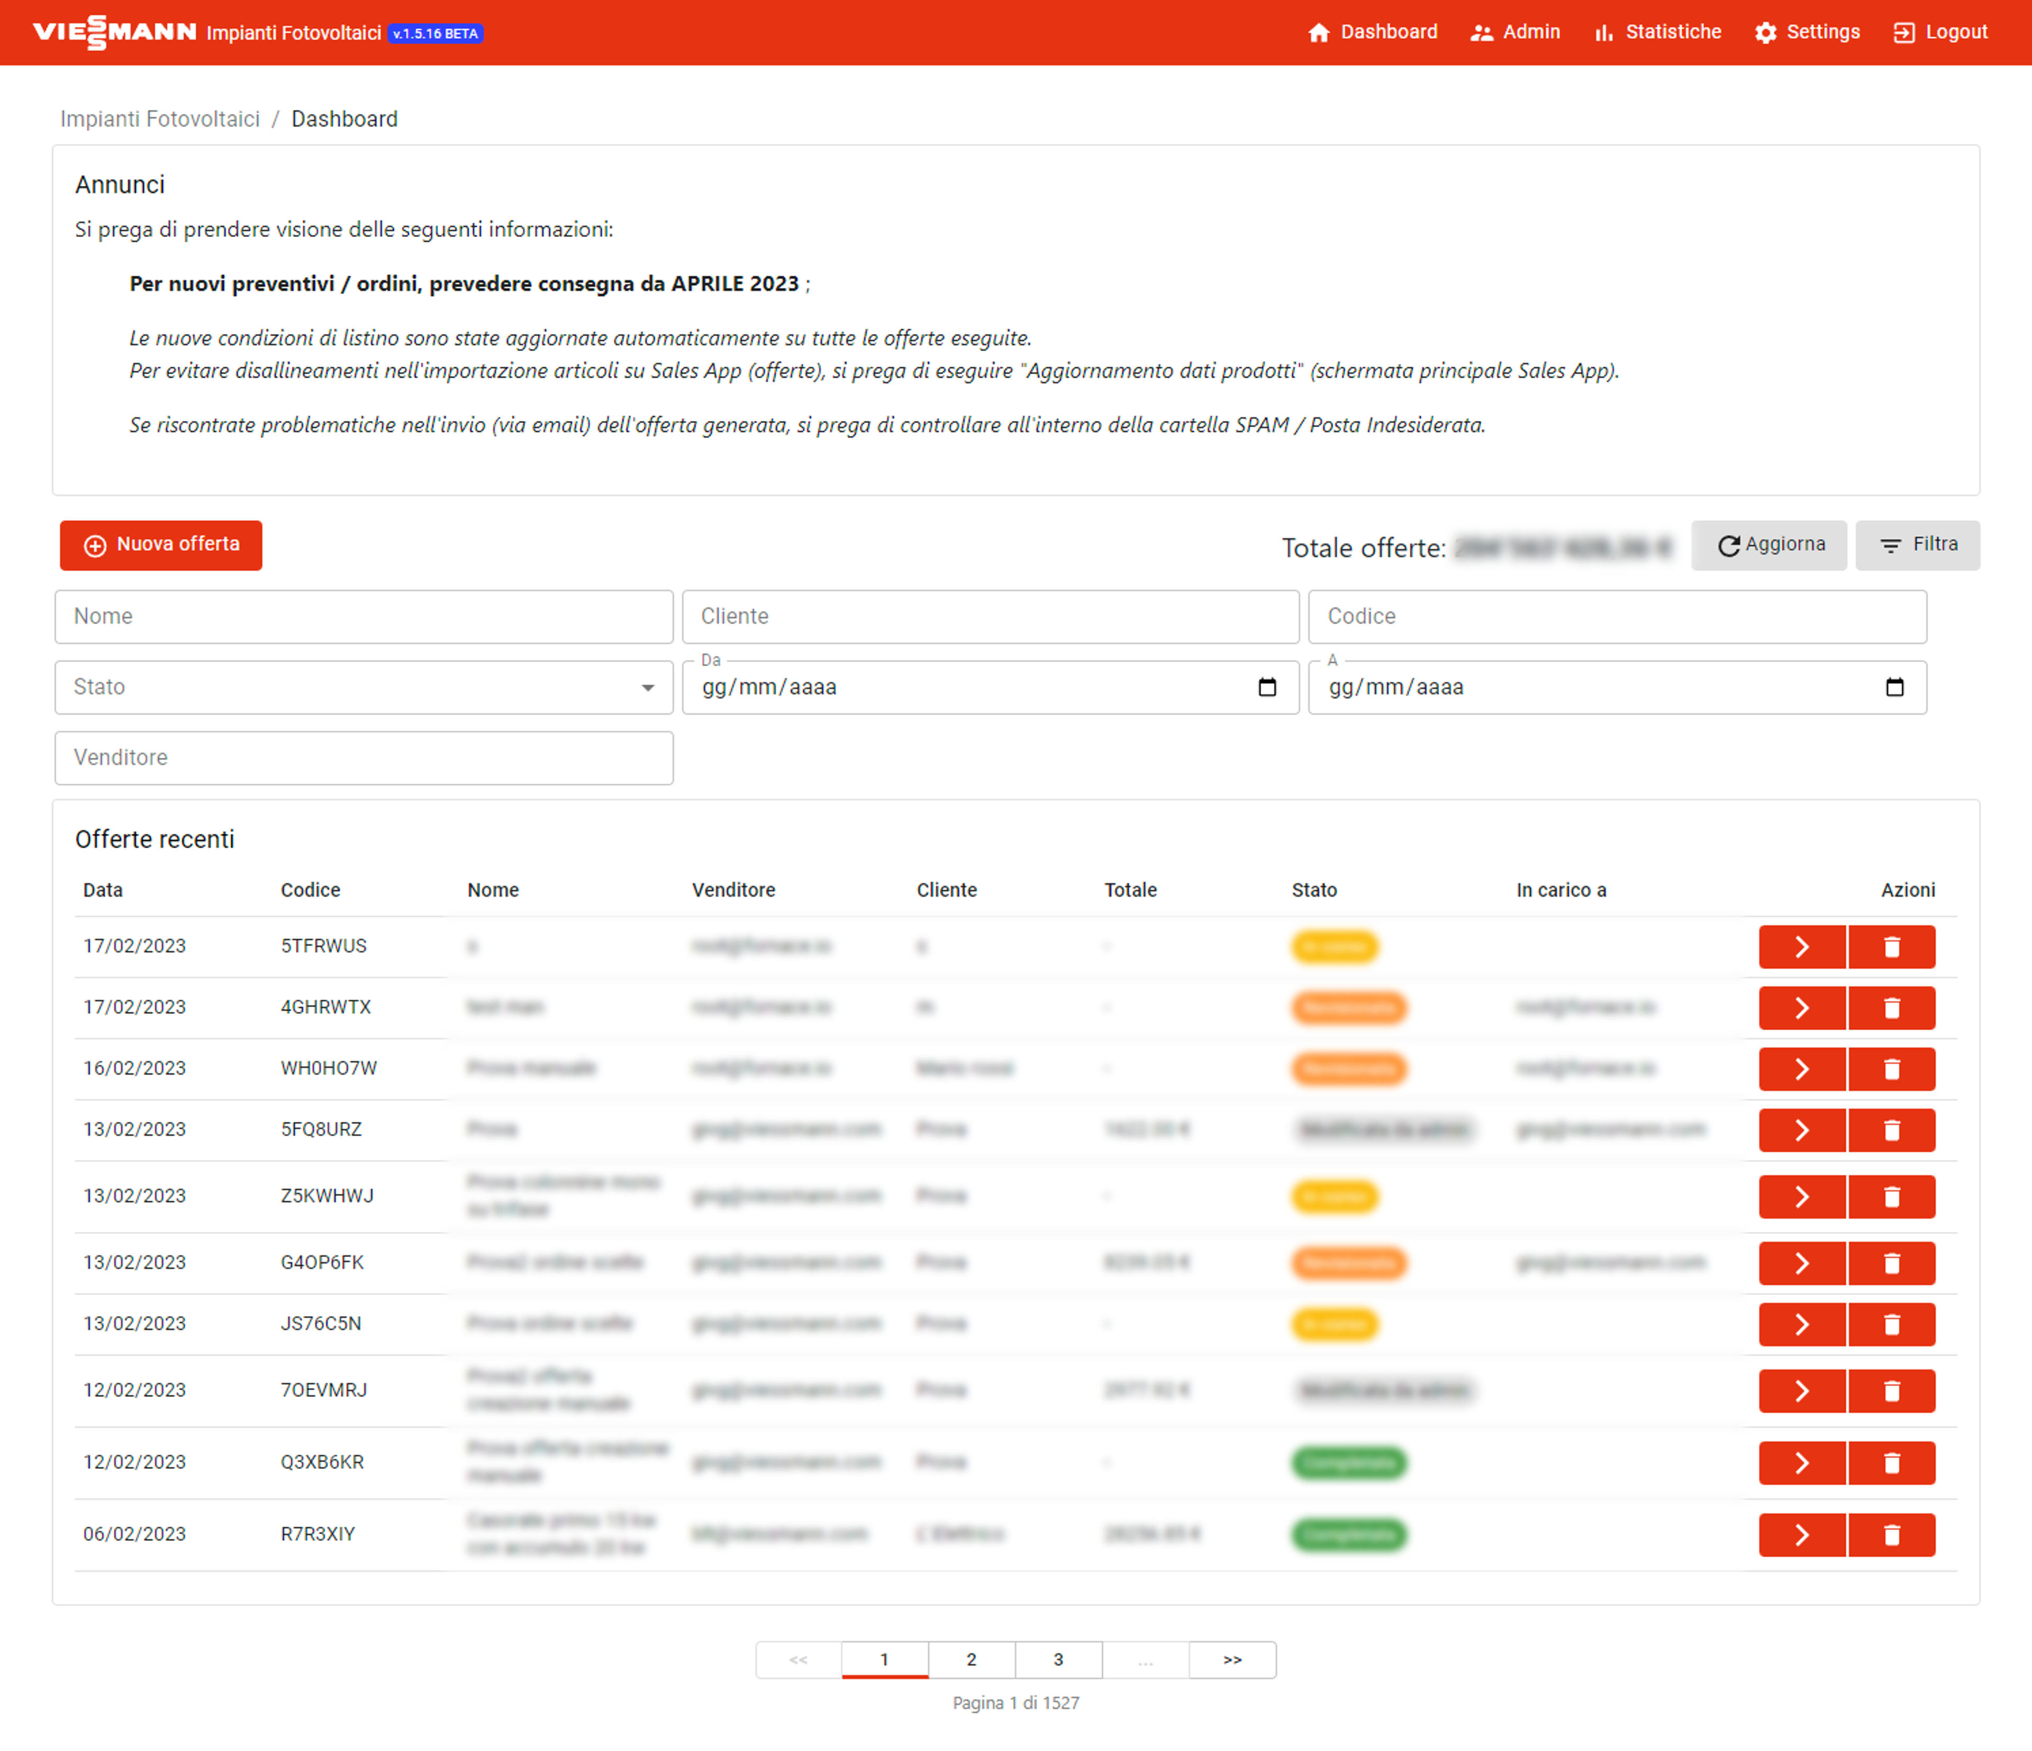Open offer G4OP6FK with arrow icon
Viewport: 2032px width, 1751px height.
1801,1263
